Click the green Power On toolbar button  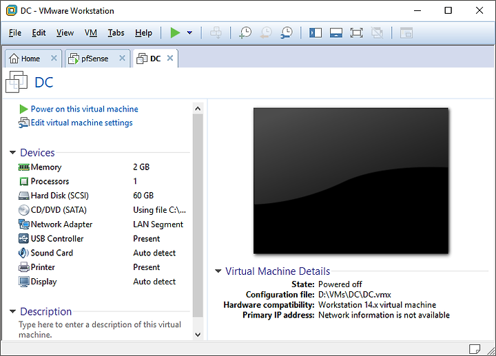click(175, 32)
